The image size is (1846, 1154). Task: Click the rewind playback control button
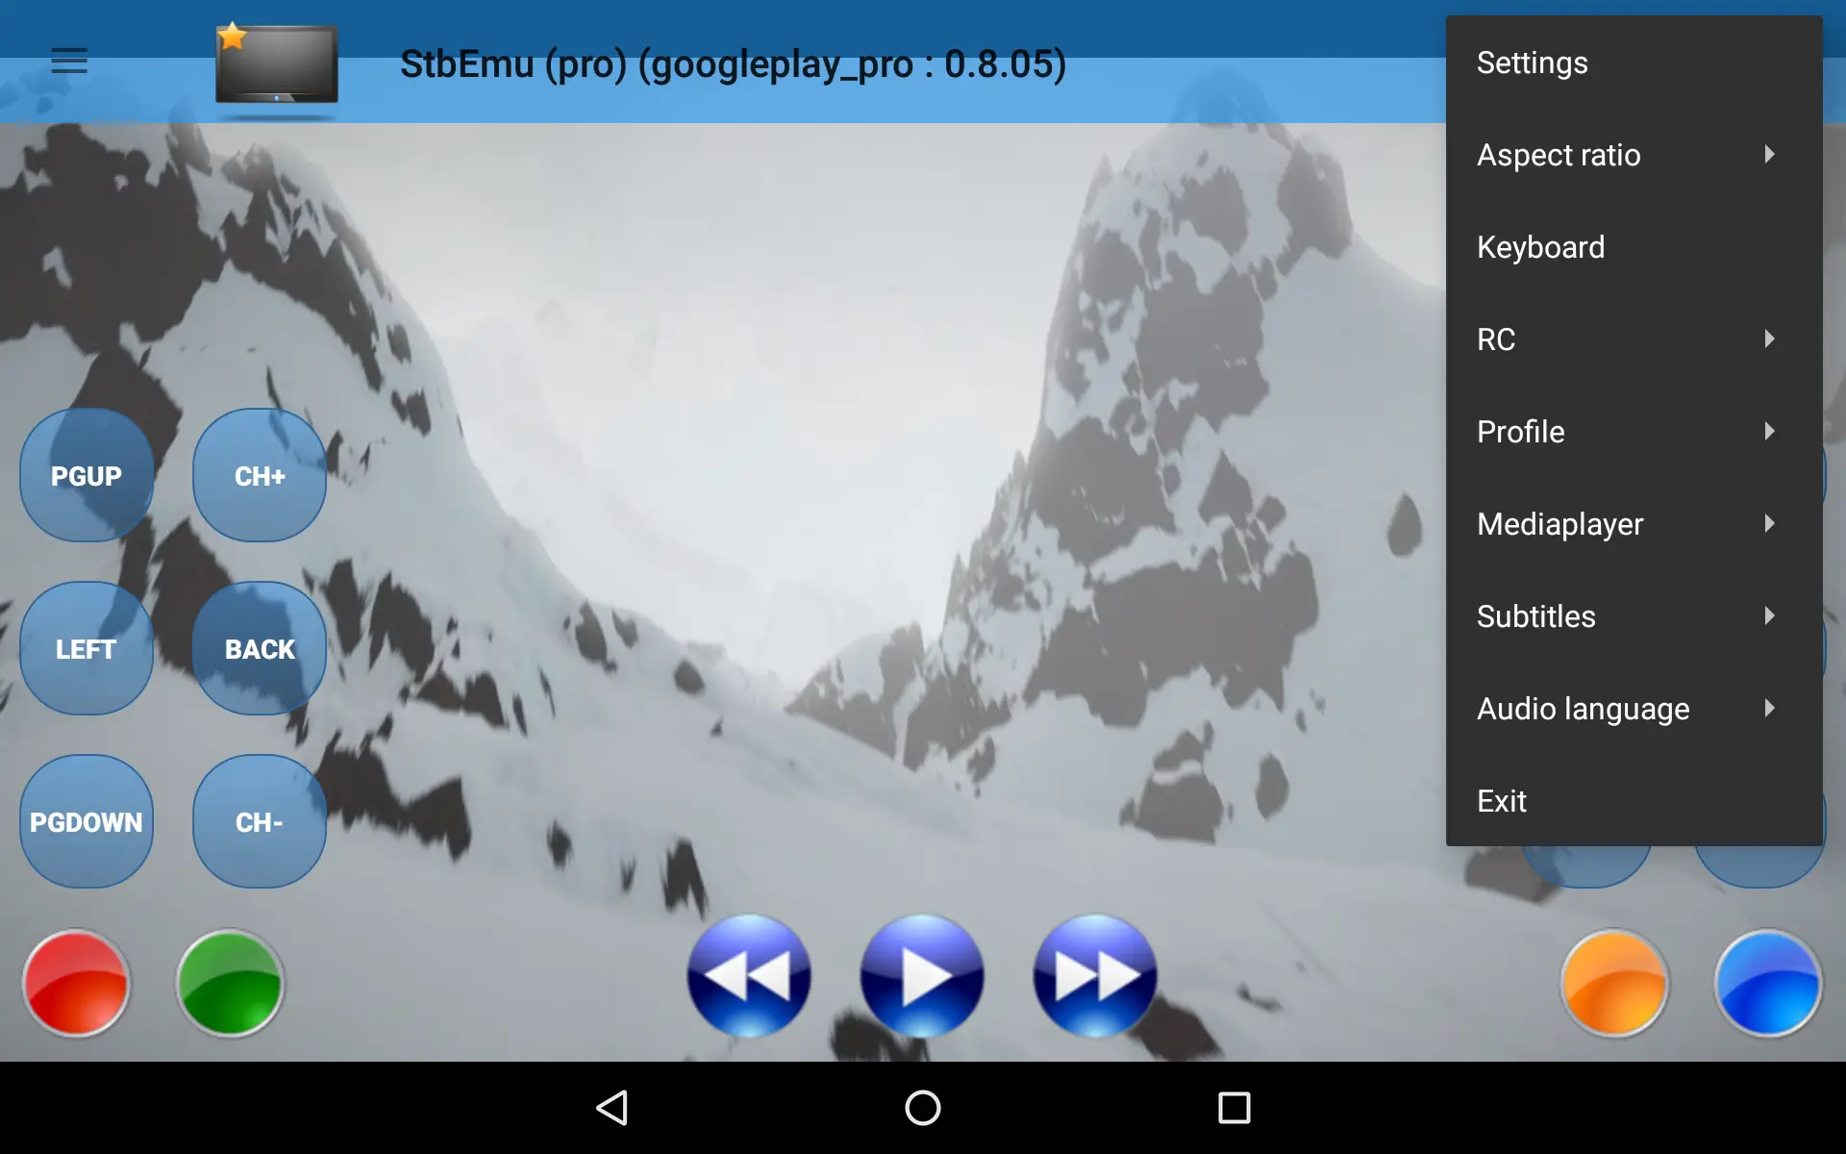click(750, 976)
